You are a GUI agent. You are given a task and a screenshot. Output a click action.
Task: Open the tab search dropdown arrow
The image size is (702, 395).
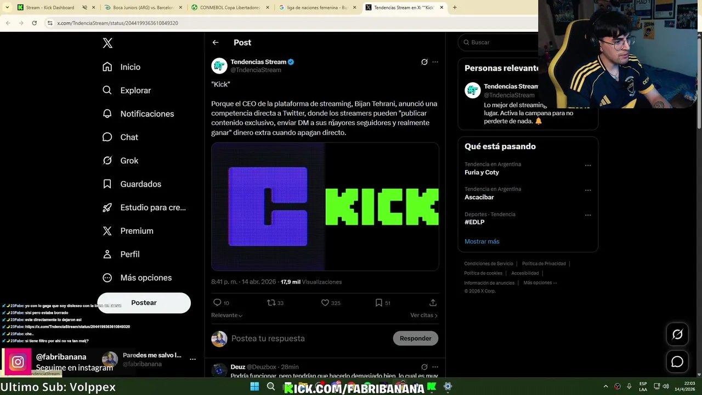[x=7, y=8]
